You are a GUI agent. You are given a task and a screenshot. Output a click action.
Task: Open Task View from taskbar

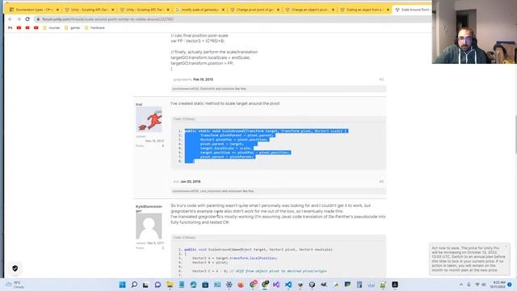tap(145, 285)
